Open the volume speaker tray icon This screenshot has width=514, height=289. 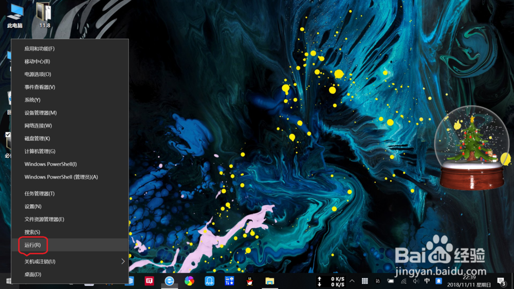pyautogui.click(x=416, y=281)
